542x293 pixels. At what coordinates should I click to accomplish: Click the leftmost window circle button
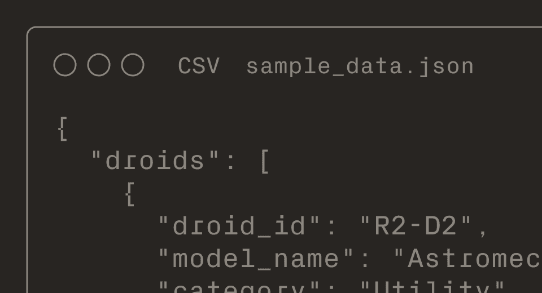[x=65, y=65]
